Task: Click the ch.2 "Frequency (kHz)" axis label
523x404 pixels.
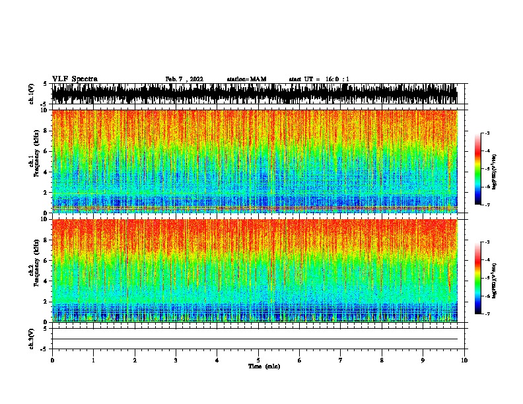Action: coord(36,263)
